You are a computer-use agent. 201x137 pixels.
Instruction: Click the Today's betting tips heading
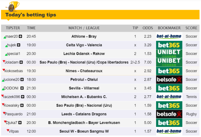(31, 15)
